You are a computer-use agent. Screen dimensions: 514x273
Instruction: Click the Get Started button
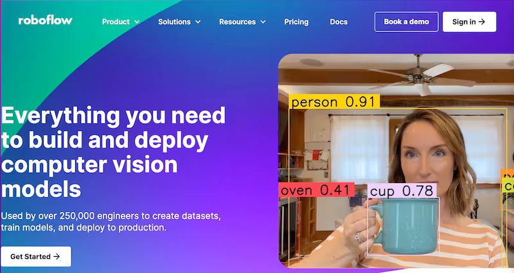pos(36,256)
